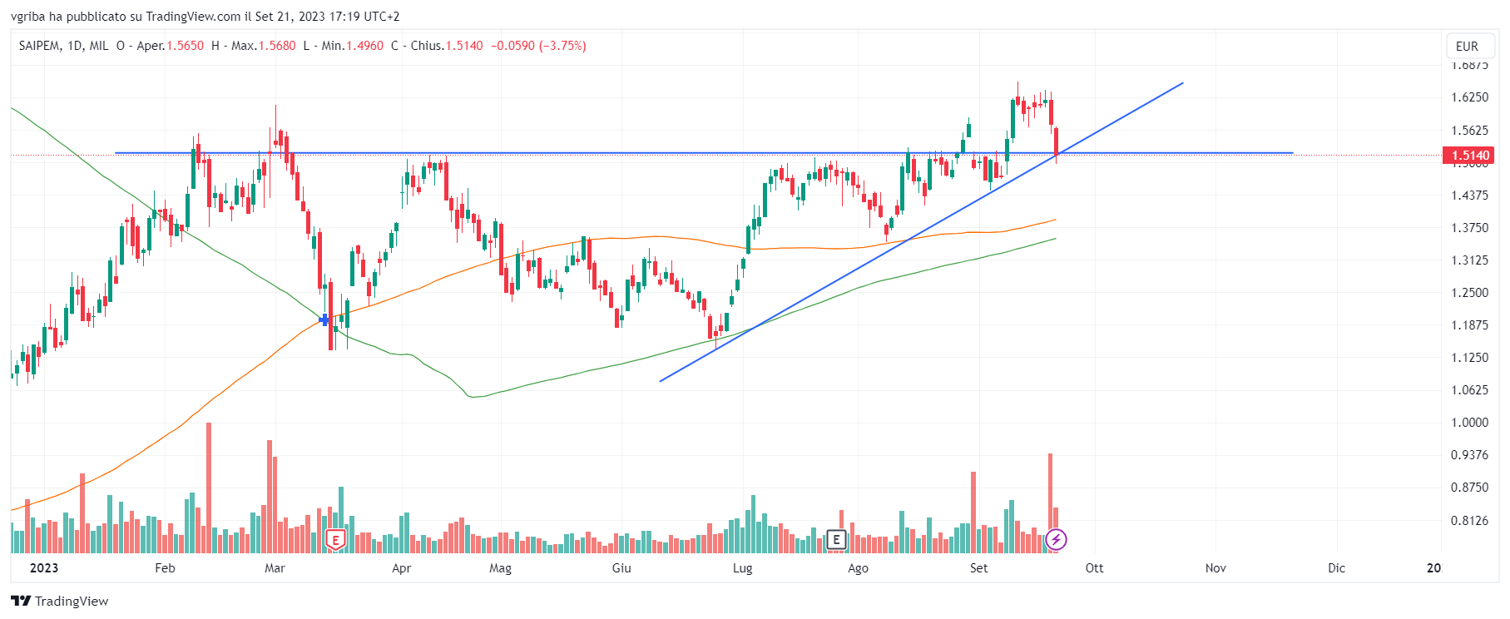
Task: Click the Nov label on time axis
Action: pyautogui.click(x=1215, y=568)
